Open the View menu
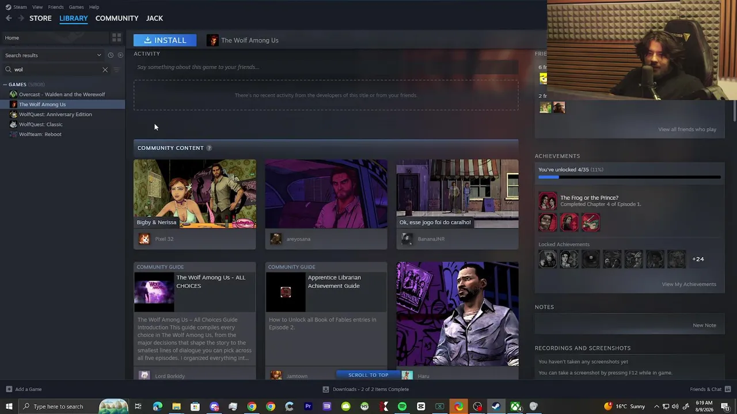 coord(37,7)
